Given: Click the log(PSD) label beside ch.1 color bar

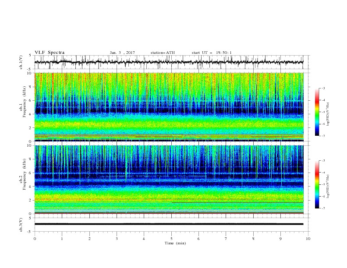Looking at the screenshot, I should tap(328, 114).
